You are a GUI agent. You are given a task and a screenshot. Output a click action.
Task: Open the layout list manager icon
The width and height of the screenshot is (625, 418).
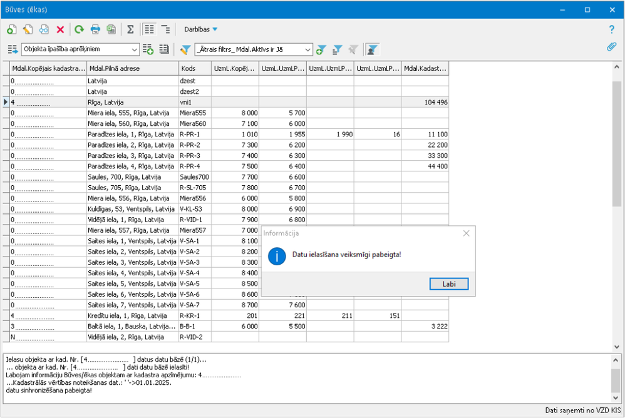coord(164,49)
